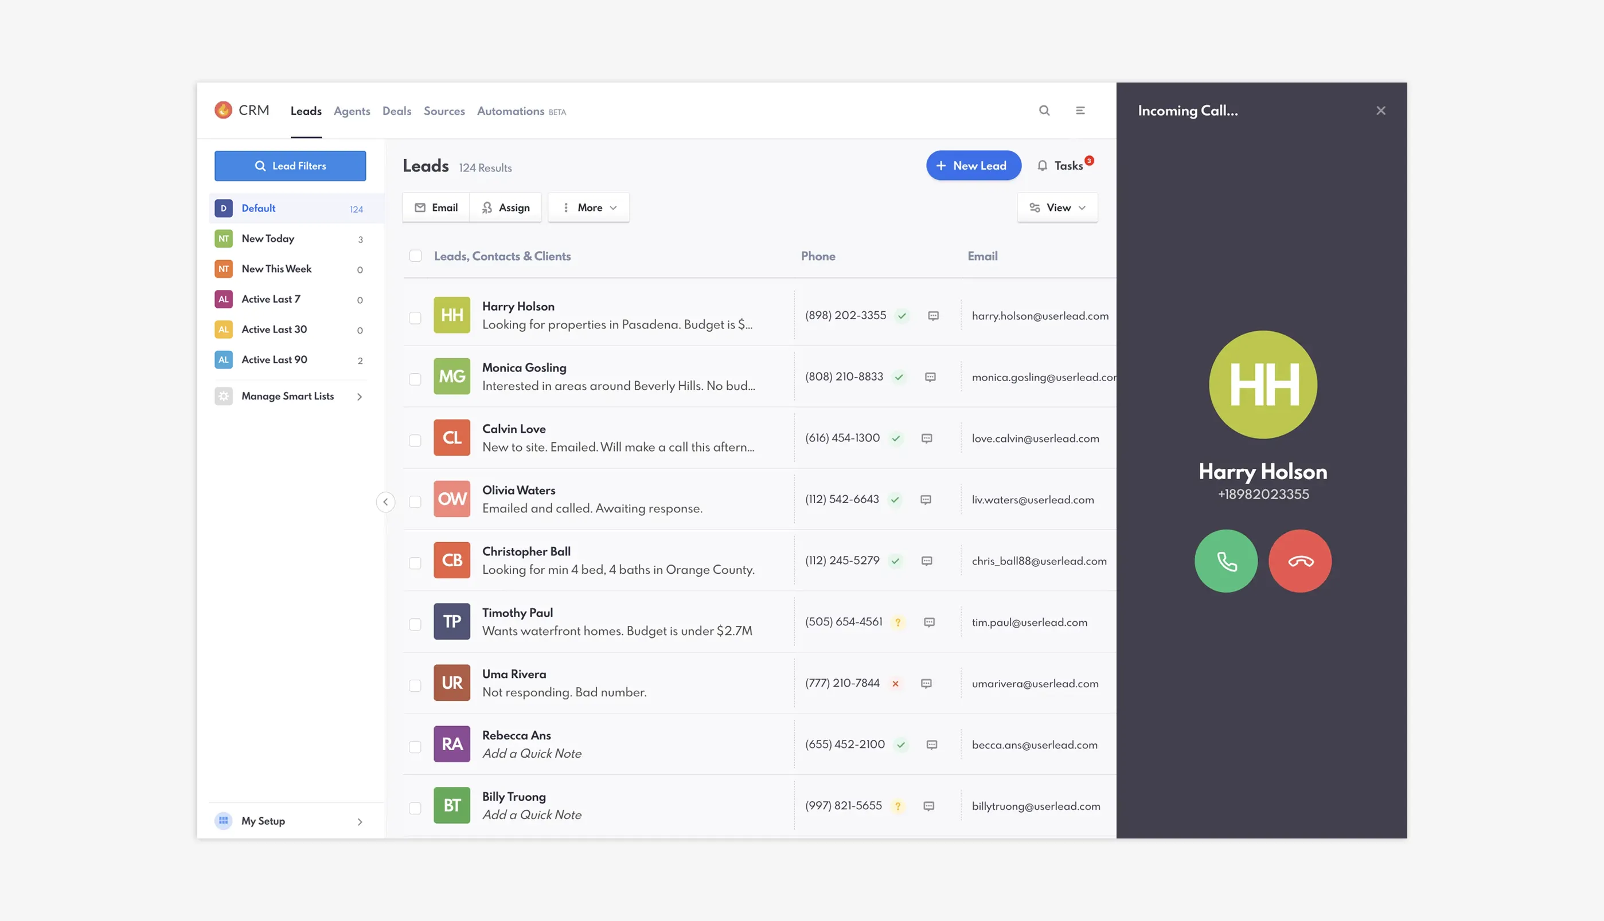Click Add a Quick Note for Billy Truong
Viewport: 1604px width, 921px height.
point(532,815)
